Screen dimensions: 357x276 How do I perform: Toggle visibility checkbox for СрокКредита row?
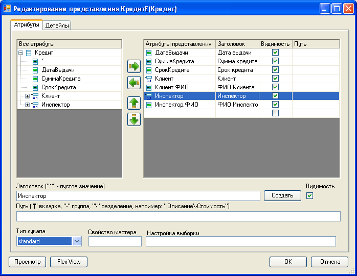[x=275, y=70]
